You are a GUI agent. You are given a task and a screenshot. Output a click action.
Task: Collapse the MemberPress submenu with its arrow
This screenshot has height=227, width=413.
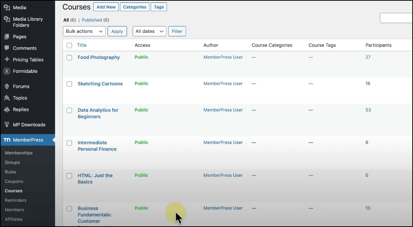[x=53, y=140]
